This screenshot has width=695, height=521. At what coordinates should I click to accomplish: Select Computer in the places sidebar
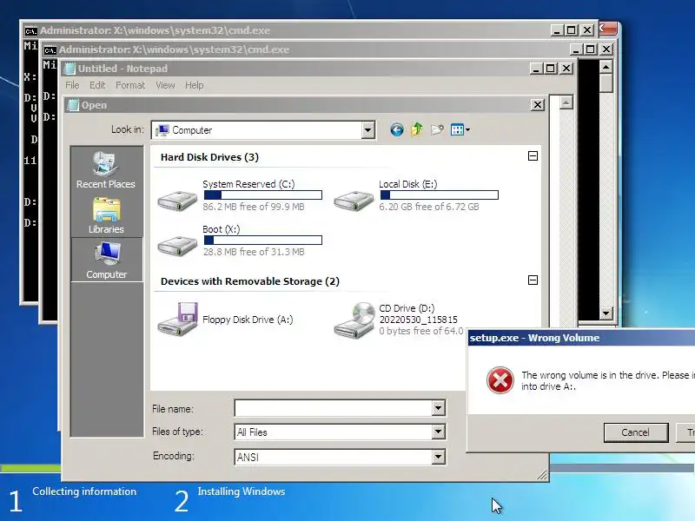[x=107, y=260]
